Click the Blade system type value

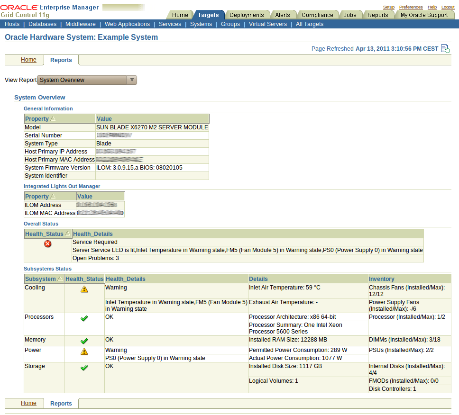coord(104,143)
